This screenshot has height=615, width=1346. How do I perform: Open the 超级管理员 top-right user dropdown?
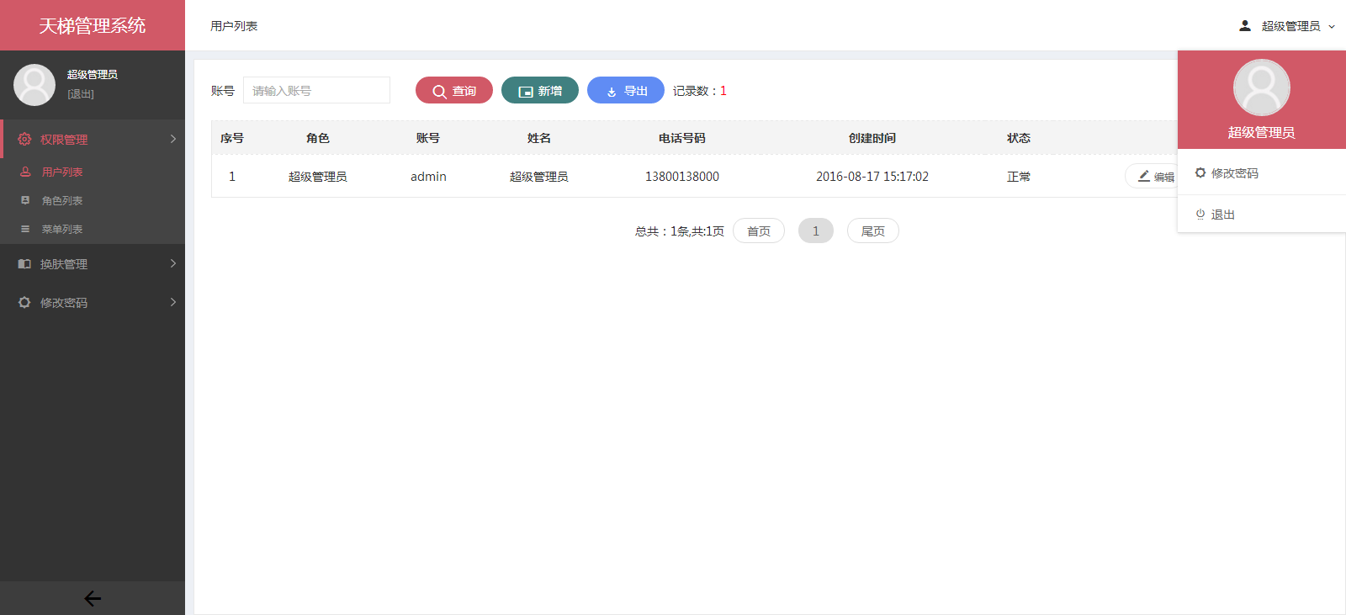click(x=1287, y=26)
